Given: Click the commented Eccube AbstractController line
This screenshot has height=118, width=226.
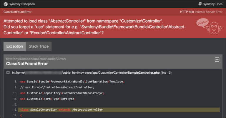Looking at the screenshot, I should 57,87.
